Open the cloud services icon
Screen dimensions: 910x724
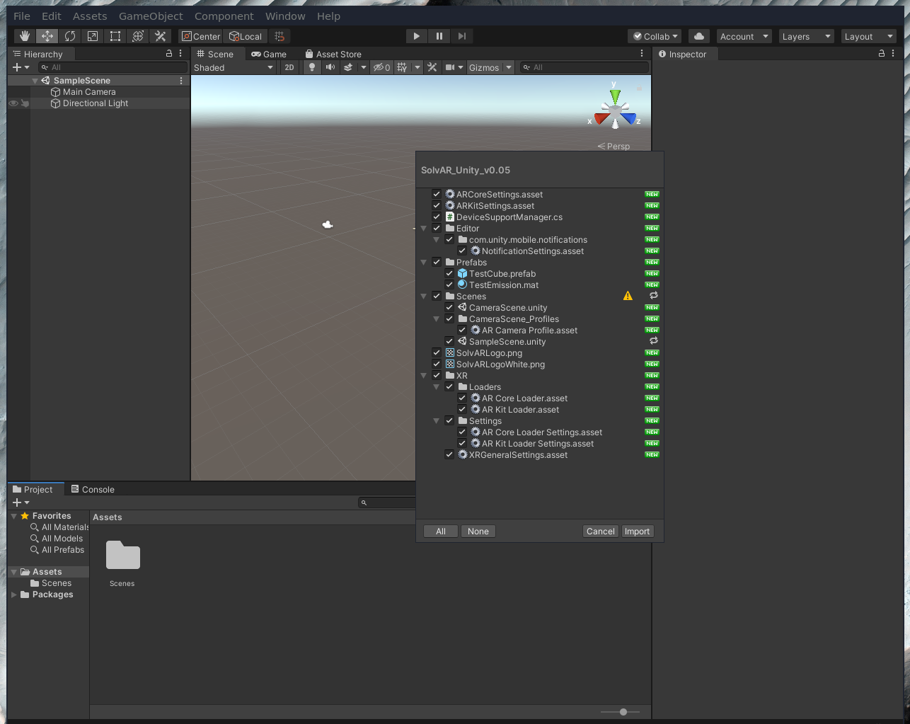coord(699,36)
